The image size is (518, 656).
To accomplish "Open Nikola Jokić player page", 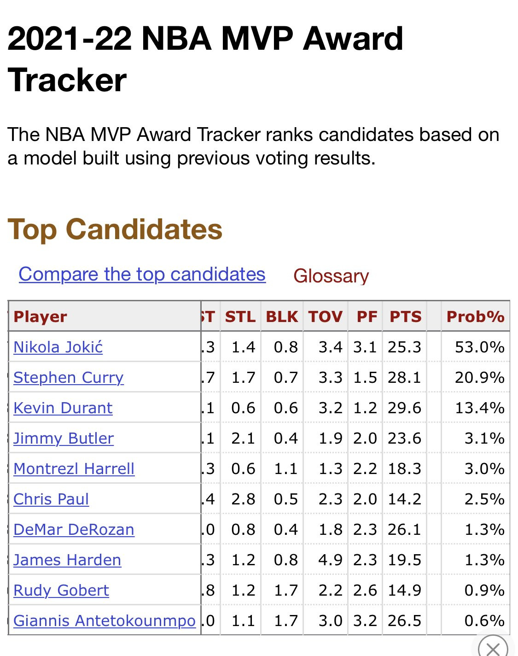I will tap(58, 347).
